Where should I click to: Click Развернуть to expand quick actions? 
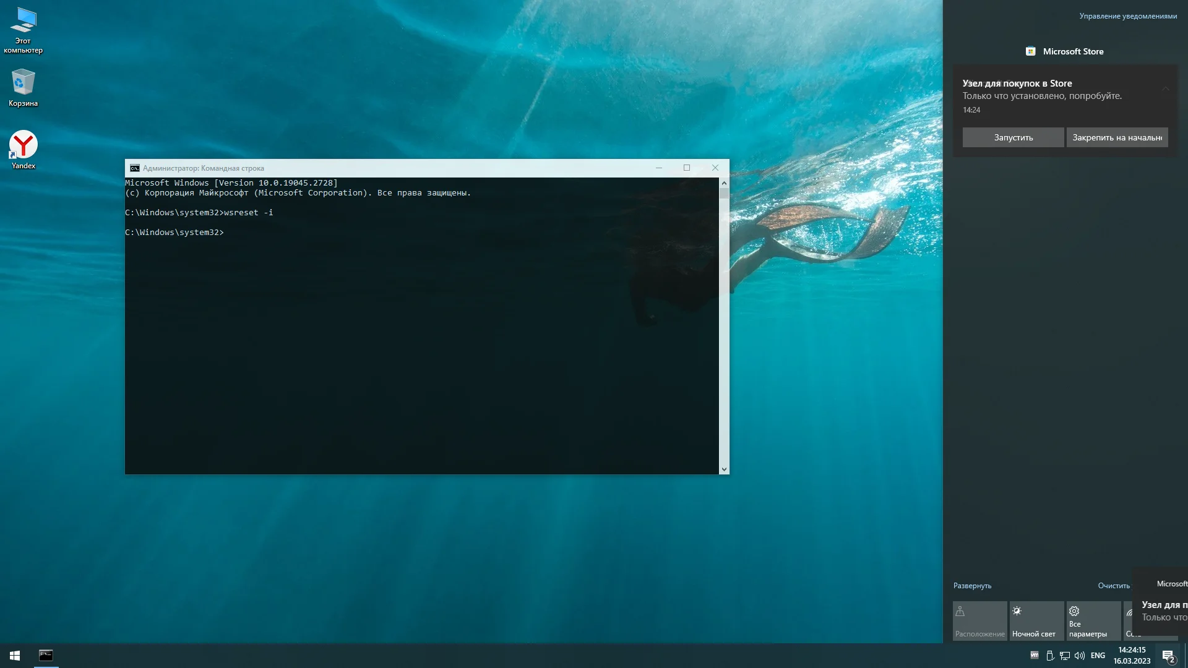click(x=972, y=586)
